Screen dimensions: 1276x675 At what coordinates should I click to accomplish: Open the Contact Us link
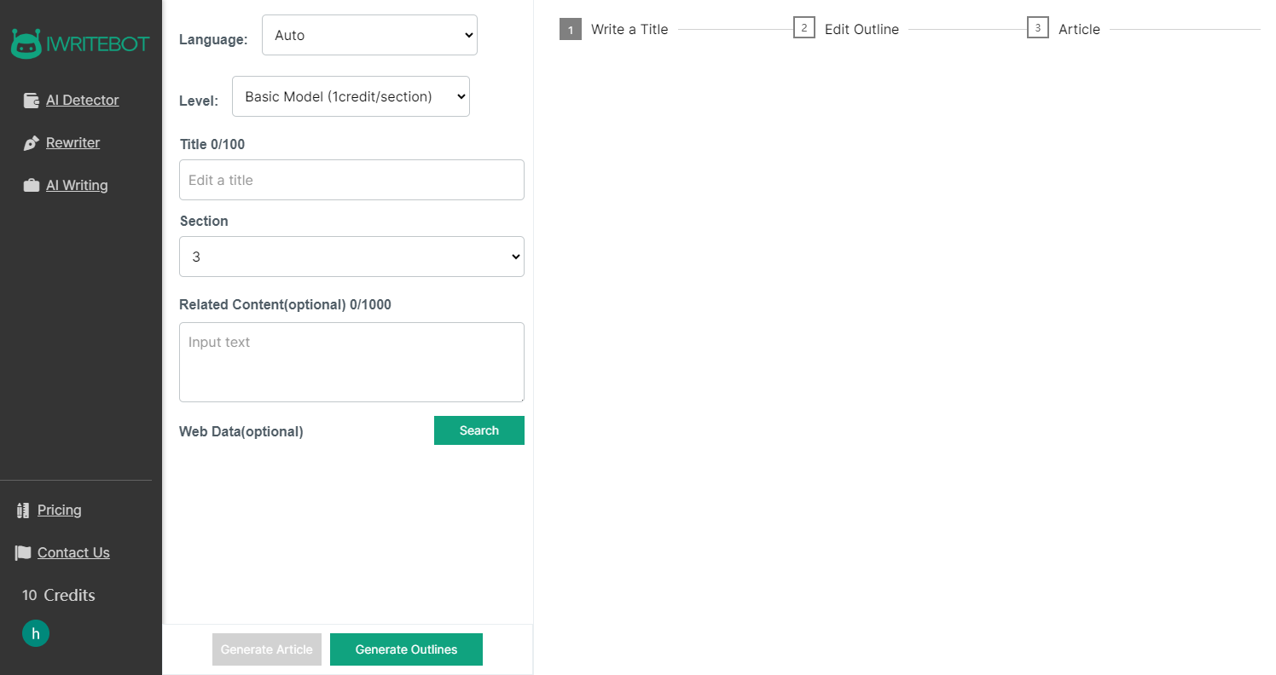click(x=73, y=553)
